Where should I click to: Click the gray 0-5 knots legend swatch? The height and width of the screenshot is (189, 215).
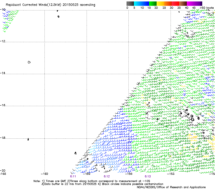[x=130, y=3]
